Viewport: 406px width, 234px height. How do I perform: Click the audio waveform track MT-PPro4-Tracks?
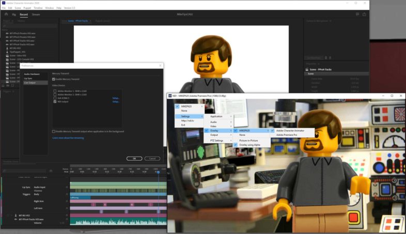[118, 222]
